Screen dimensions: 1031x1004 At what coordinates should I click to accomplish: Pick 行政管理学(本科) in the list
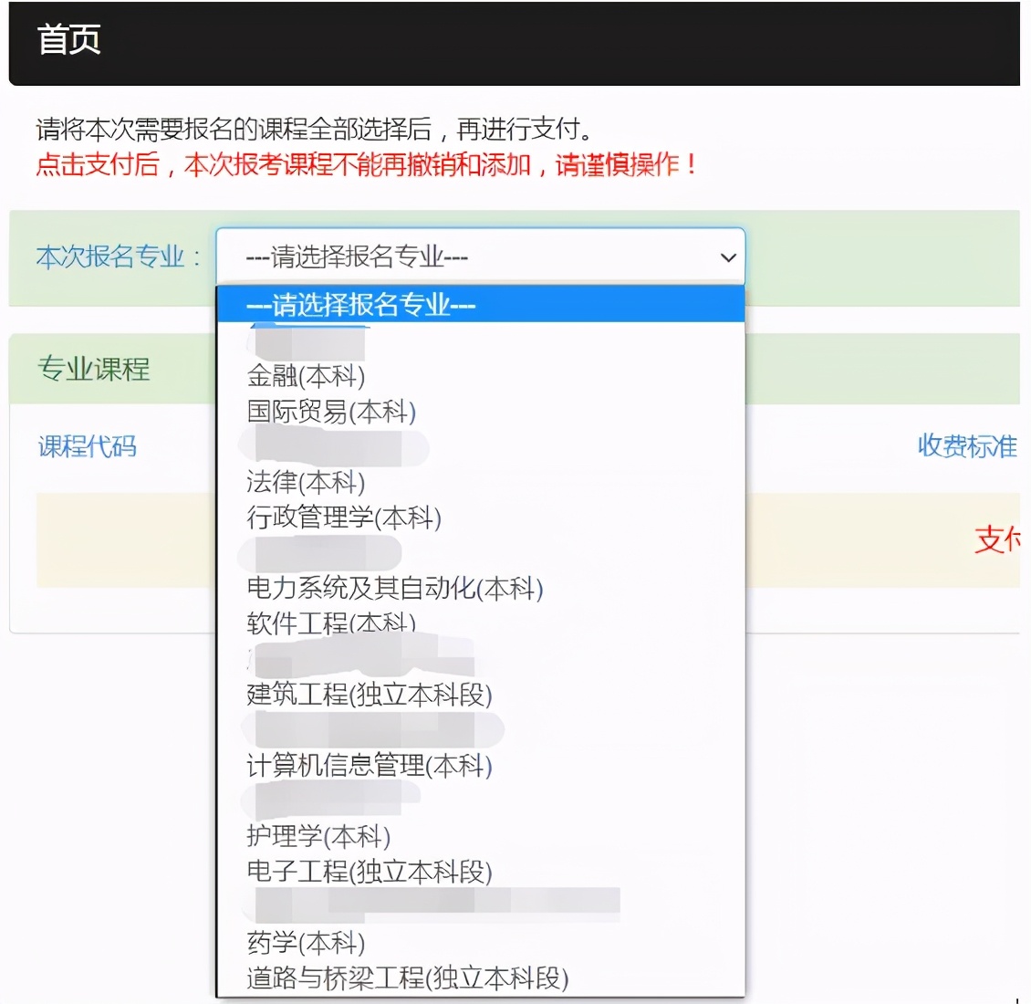coord(342,518)
